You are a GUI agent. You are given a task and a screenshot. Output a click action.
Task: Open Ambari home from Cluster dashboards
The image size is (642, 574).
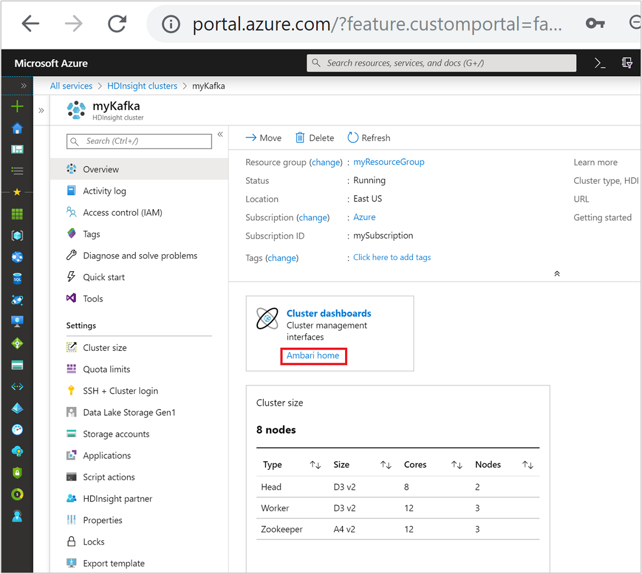[314, 356]
